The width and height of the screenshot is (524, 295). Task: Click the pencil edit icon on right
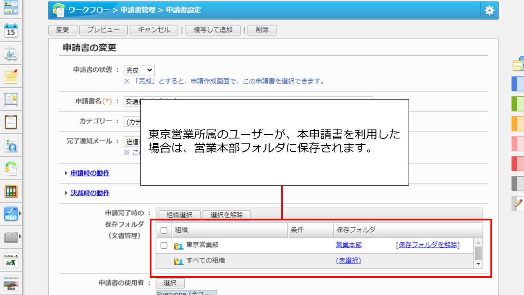pyautogui.click(x=519, y=203)
